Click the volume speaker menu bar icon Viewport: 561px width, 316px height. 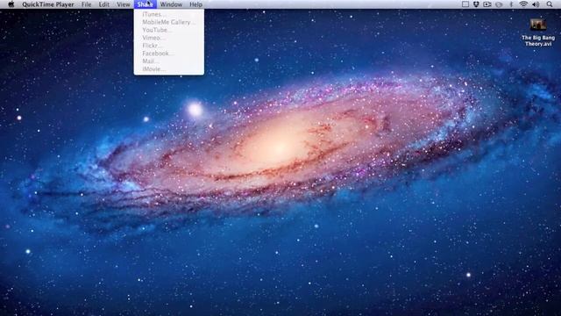(536, 4)
